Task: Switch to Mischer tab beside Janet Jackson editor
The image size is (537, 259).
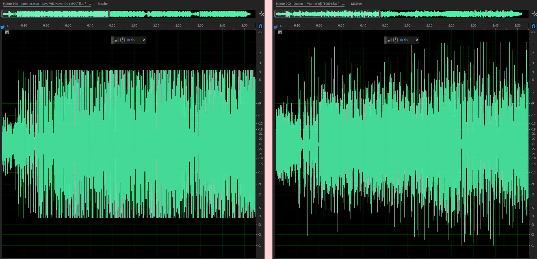Action: [103, 4]
